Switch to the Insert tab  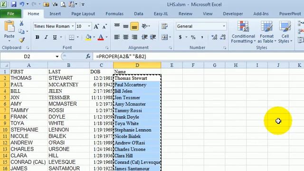[55, 14]
